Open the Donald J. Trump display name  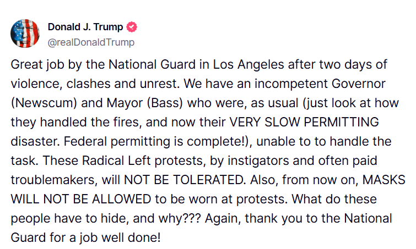[85, 27]
